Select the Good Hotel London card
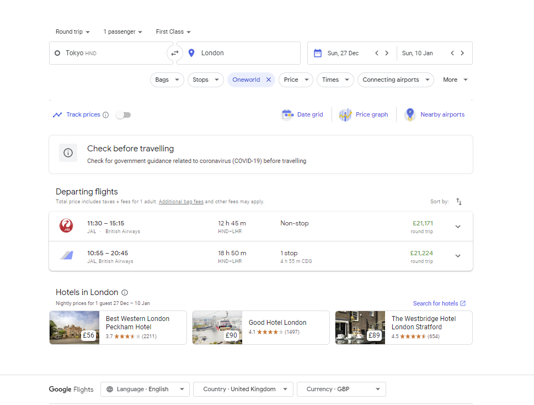The width and height of the screenshot is (534, 405). click(261, 328)
